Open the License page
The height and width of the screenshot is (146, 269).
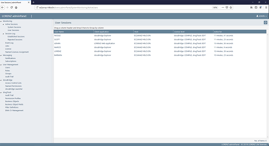[8, 49]
